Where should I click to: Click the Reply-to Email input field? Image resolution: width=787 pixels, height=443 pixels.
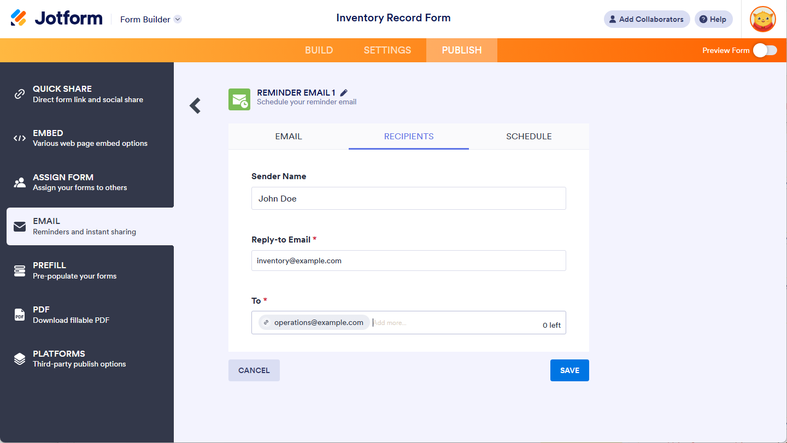coord(408,261)
